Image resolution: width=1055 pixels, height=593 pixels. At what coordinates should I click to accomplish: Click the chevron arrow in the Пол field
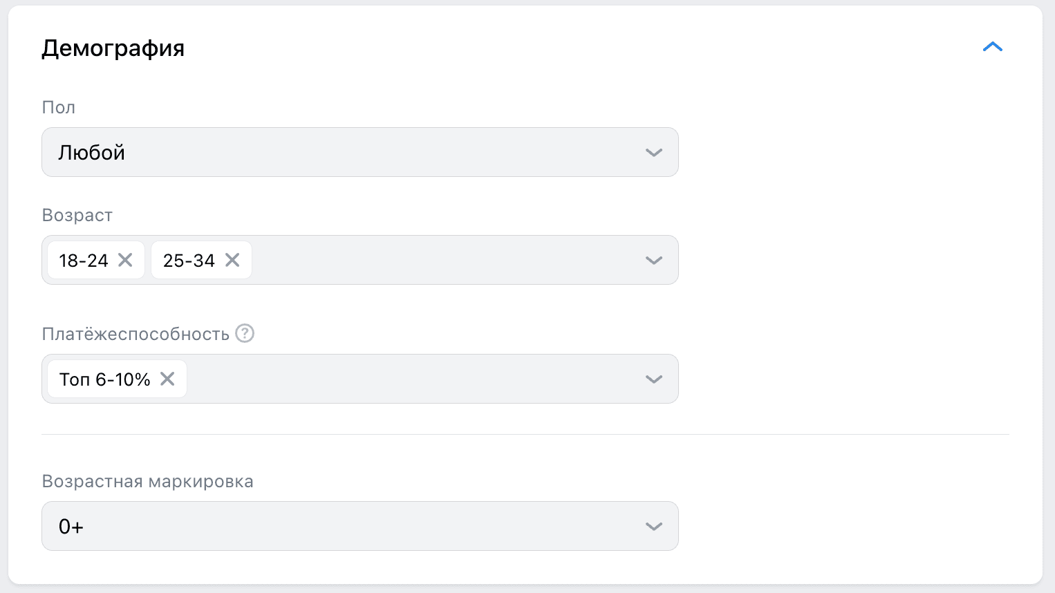click(653, 152)
